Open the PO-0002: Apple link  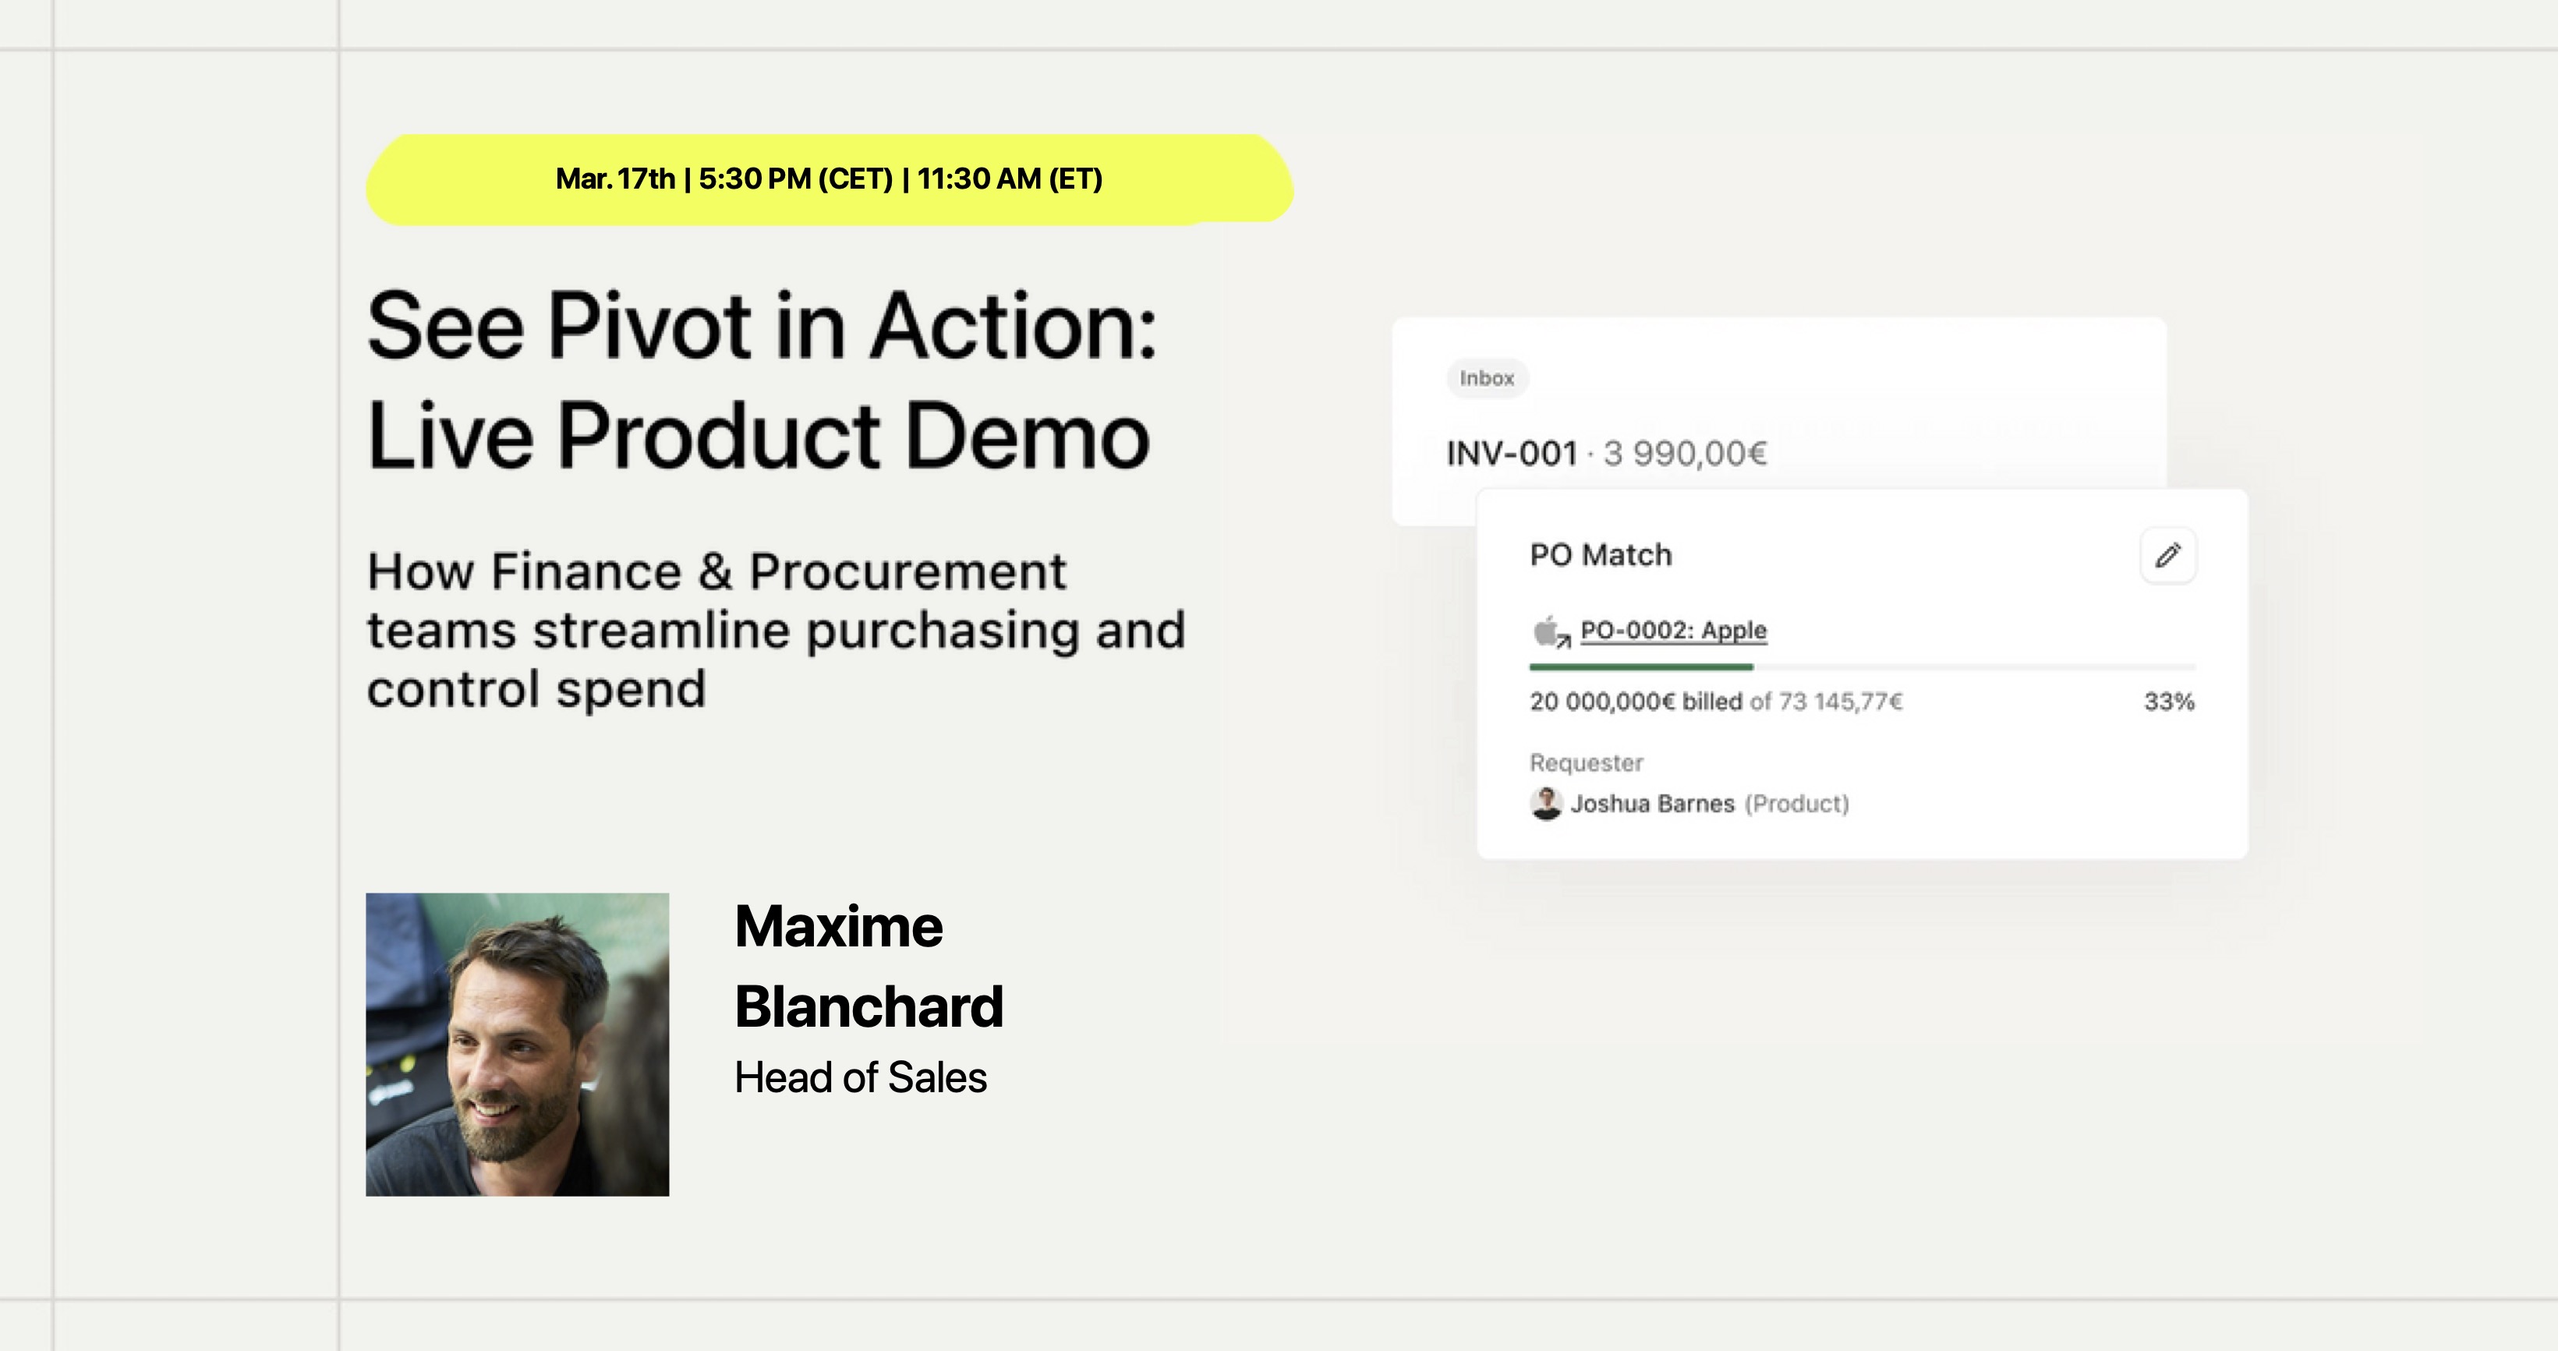pyautogui.click(x=1673, y=631)
